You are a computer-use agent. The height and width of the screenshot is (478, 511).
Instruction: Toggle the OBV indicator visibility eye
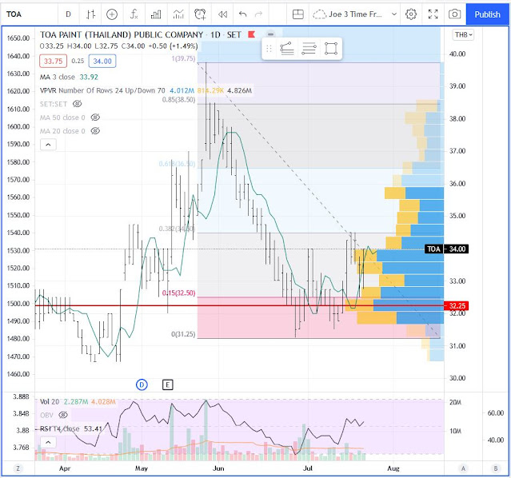(63, 415)
